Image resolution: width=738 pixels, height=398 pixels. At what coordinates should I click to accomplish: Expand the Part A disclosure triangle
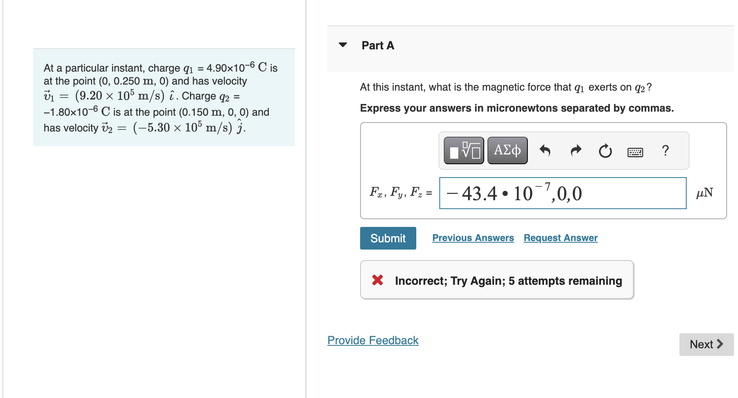tap(343, 45)
